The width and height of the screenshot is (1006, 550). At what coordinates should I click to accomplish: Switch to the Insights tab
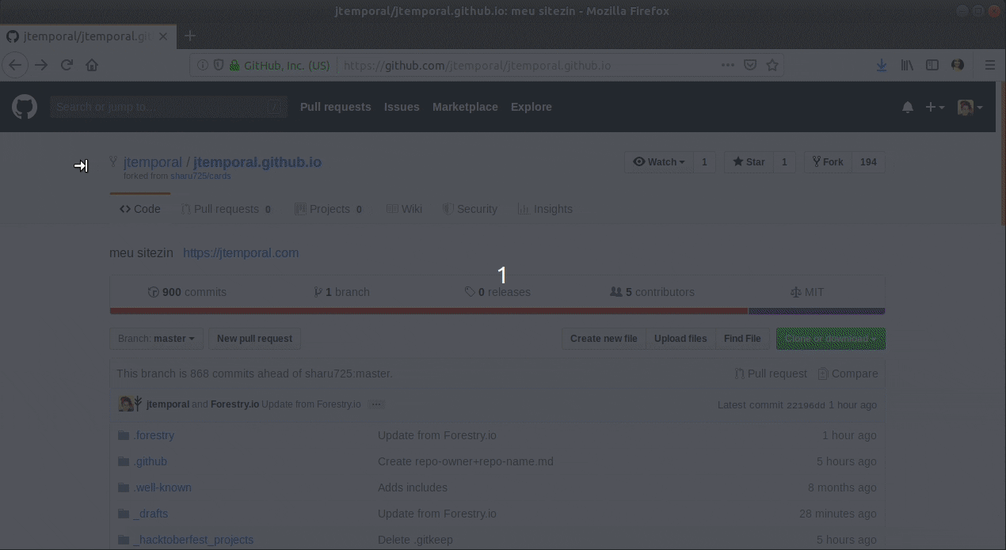click(x=545, y=209)
